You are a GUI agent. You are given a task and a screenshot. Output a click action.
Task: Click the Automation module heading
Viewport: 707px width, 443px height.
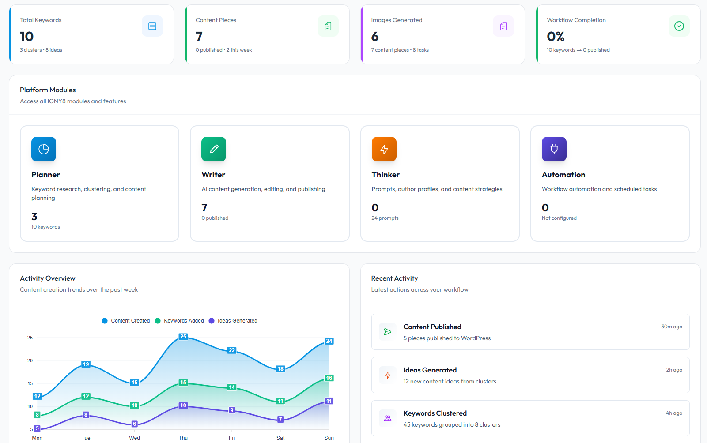pos(563,175)
